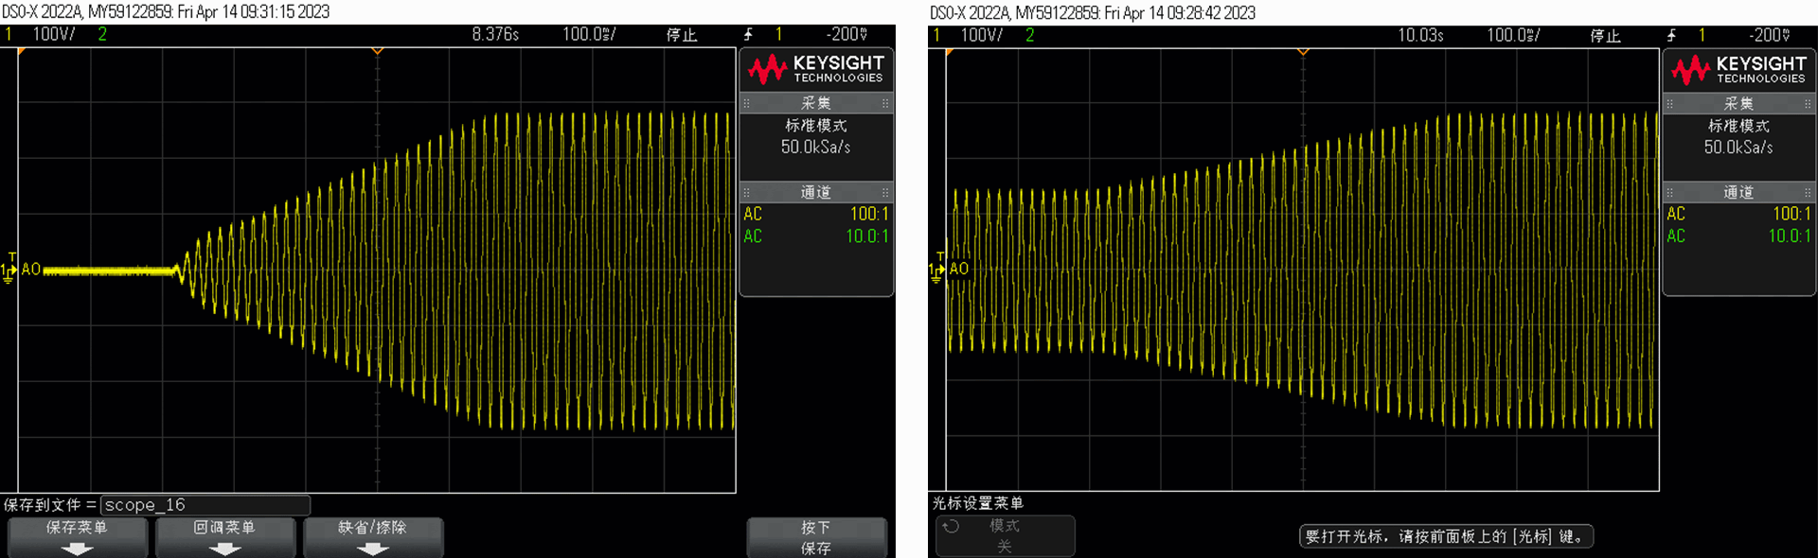Toggle cursor 模式 关 softkey

pos(1005,536)
